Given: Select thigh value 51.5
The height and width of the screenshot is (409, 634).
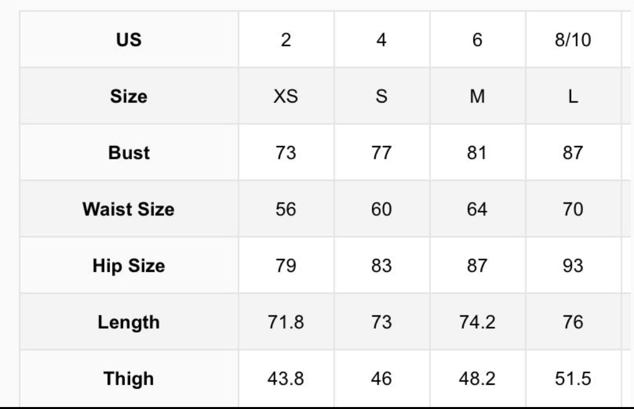Looking at the screenshot, I should pyautogui.click(x=573, y=379).
